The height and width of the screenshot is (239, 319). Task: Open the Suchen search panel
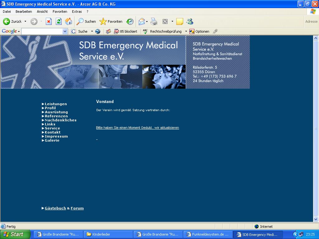(x=86, y=21)
